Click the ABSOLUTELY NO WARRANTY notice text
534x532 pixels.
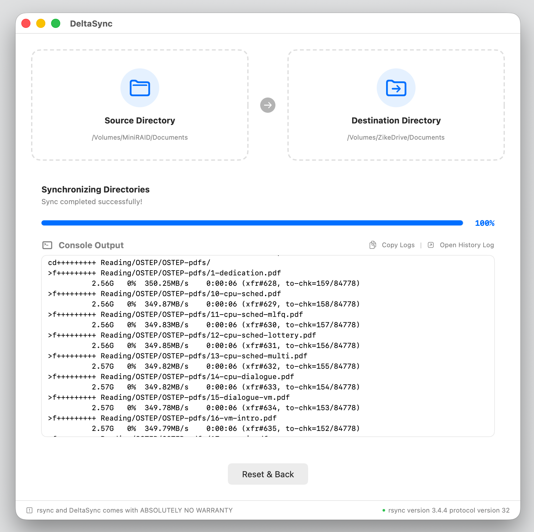[x=135, y=510]
